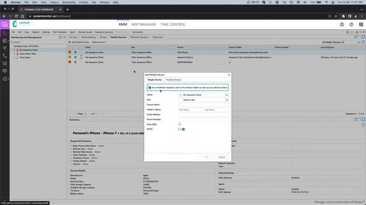The height and width of the screenshot is (205, 366).
Task: Switch to the Multiple Devices tab
Action: [173, 80]
